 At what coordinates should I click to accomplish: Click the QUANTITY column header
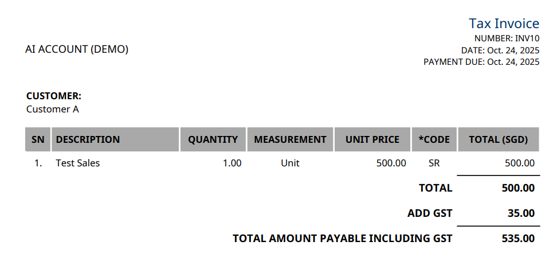[x=213, y=139]
